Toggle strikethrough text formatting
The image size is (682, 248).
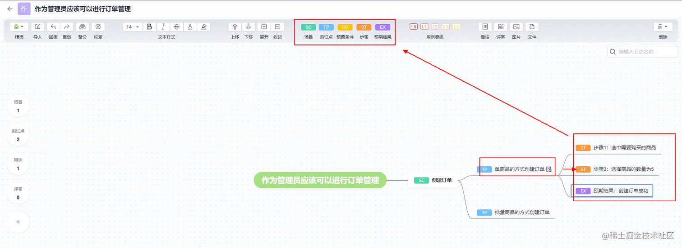(x=177, y=27)
